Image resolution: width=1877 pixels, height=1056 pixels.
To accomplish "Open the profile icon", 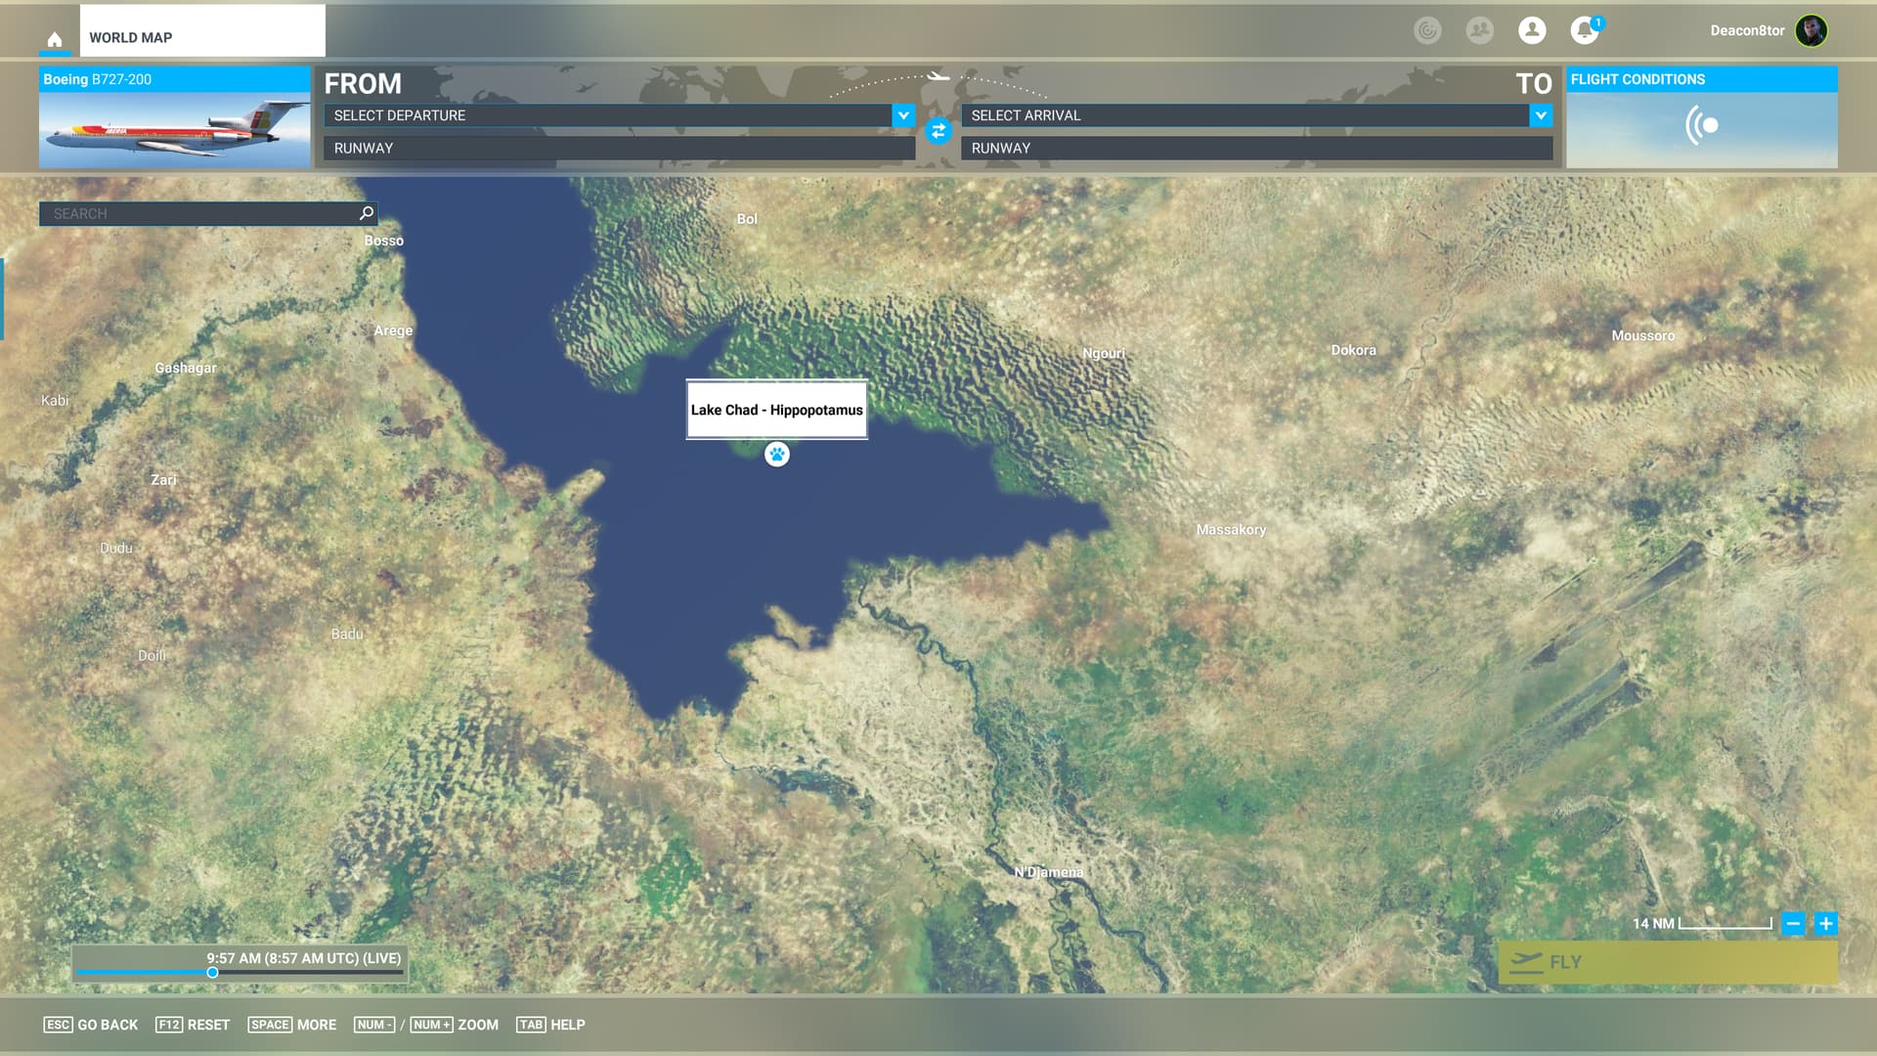I will pyautogui.click(x=1532, y=30).
